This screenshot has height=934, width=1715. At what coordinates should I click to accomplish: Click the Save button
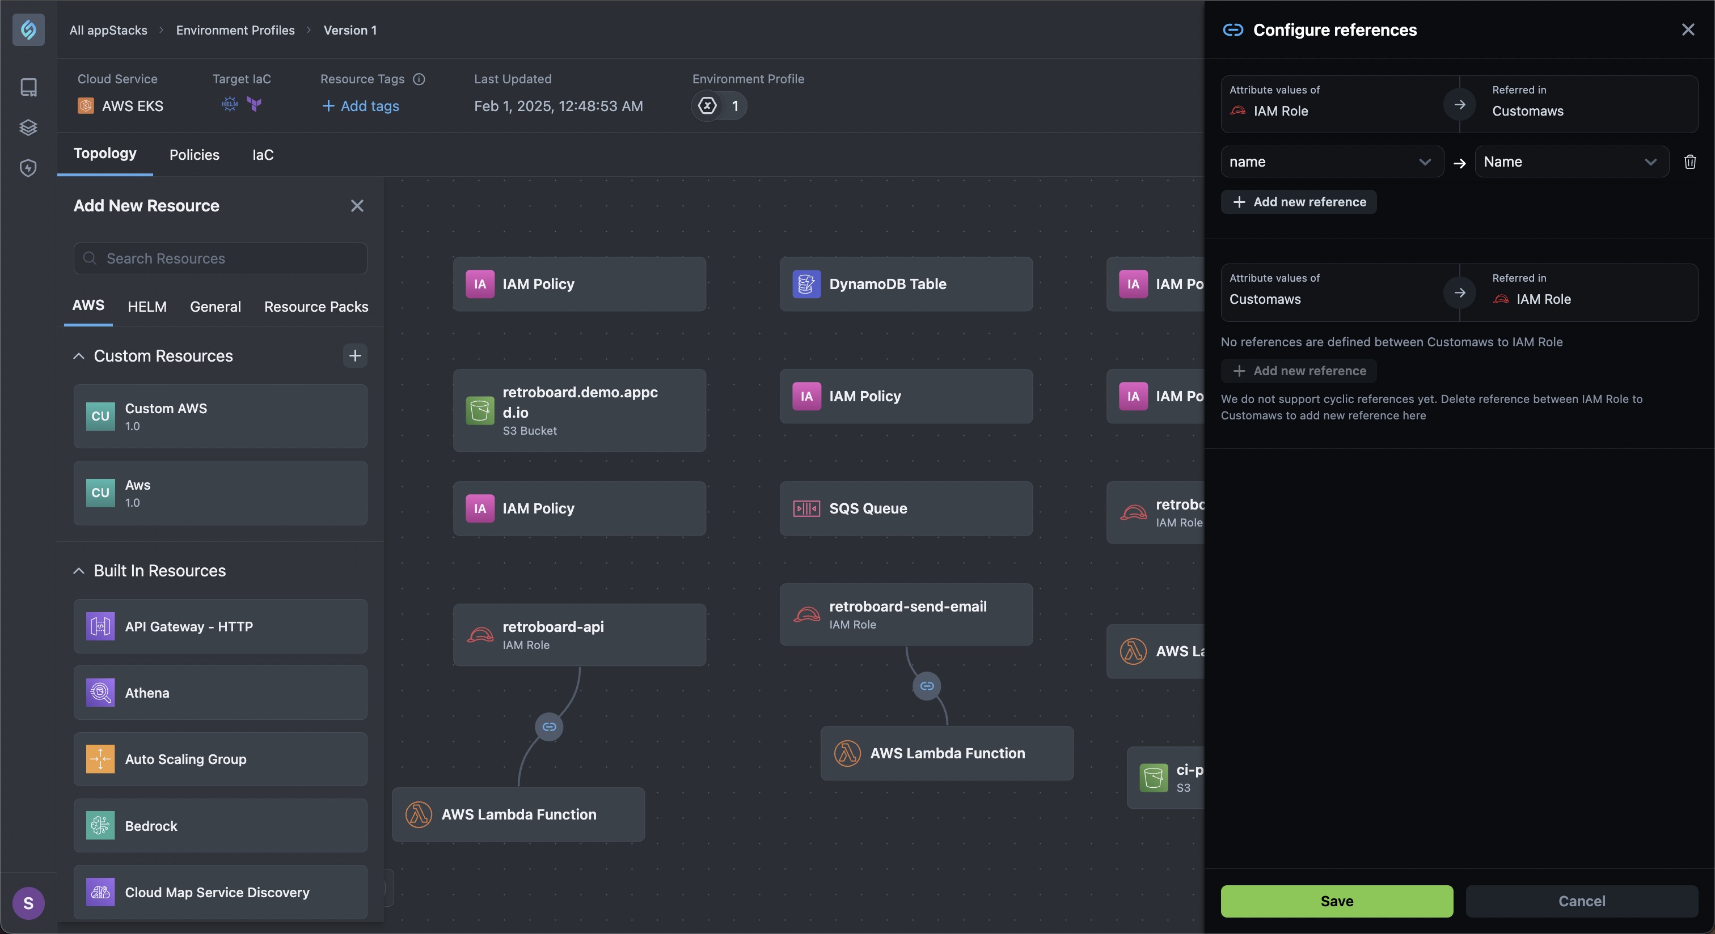click(1337, 901)
